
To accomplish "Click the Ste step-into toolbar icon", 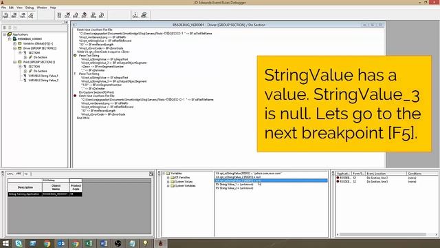I will pyautogui.click(x=102, y=15).
